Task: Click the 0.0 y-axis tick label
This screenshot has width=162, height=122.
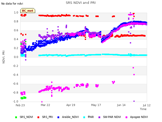Action: click(16, 57)
